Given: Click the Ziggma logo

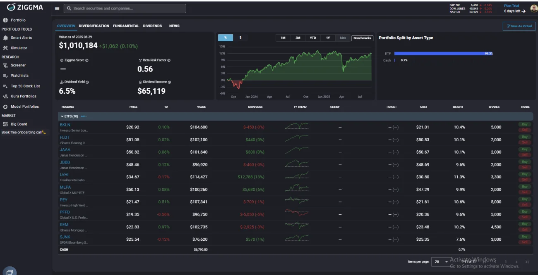Looking at the screenshot, I should coord(25,7).
